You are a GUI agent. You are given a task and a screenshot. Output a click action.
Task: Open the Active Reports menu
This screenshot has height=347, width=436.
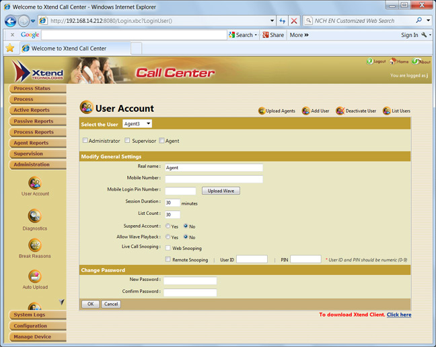click(38, 111)
